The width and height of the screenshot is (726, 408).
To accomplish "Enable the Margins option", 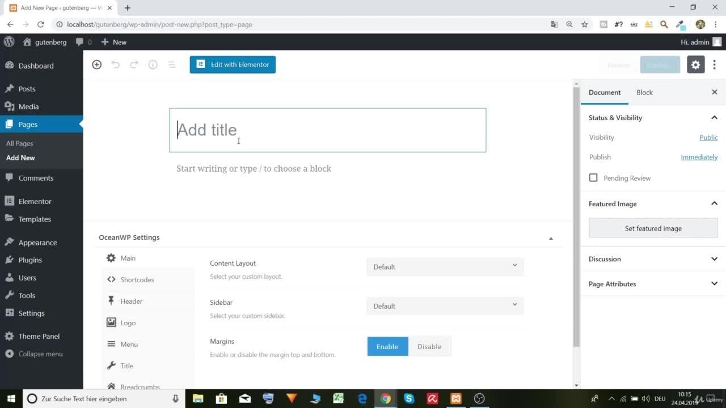I will tap(387, 347).
